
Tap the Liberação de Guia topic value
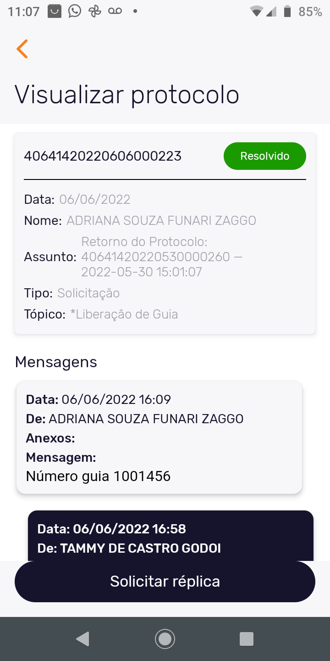pos(124,314)
